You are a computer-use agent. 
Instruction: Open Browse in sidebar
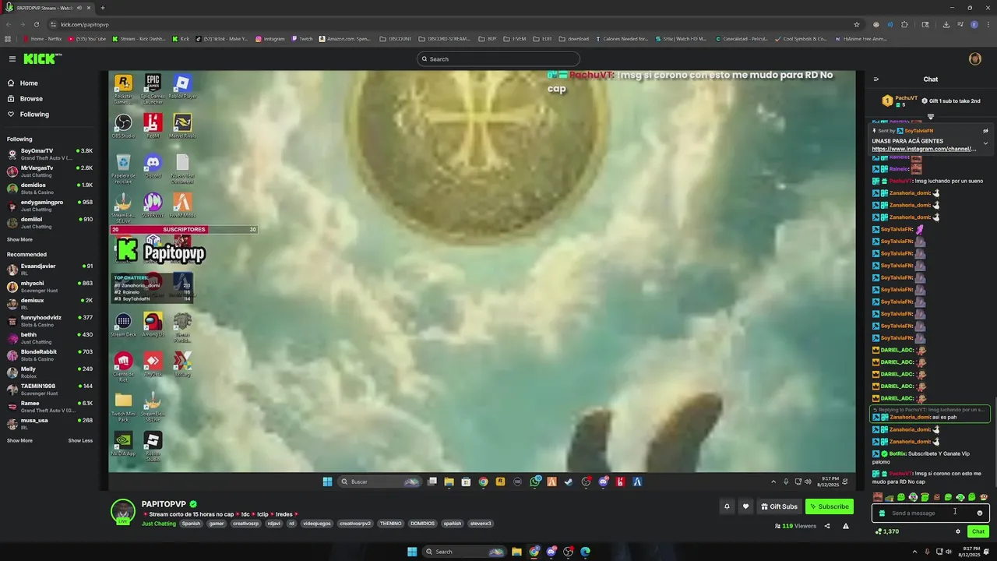[x=31, y=99]
